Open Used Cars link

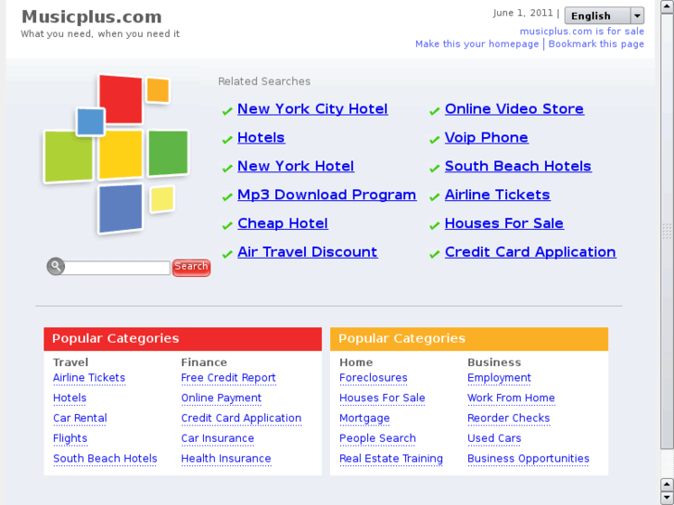tap(494, 438)
